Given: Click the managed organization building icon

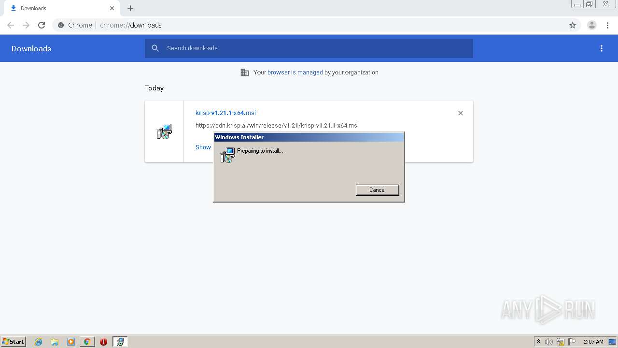Looking at the screenshot, I should tap(245, 72).
